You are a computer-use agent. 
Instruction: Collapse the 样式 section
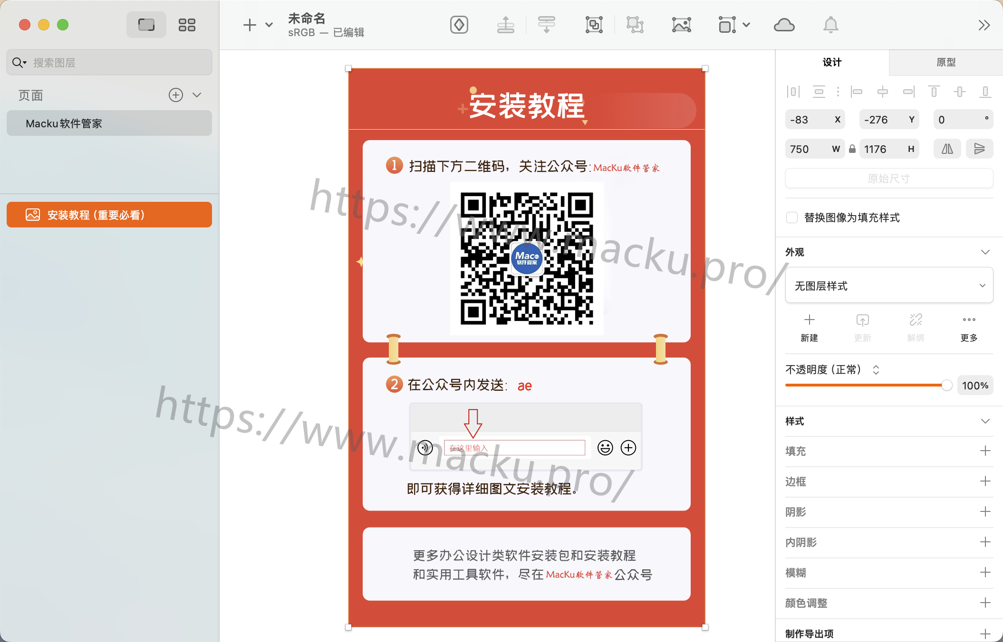pyautogui.click(x=985, y=421)
